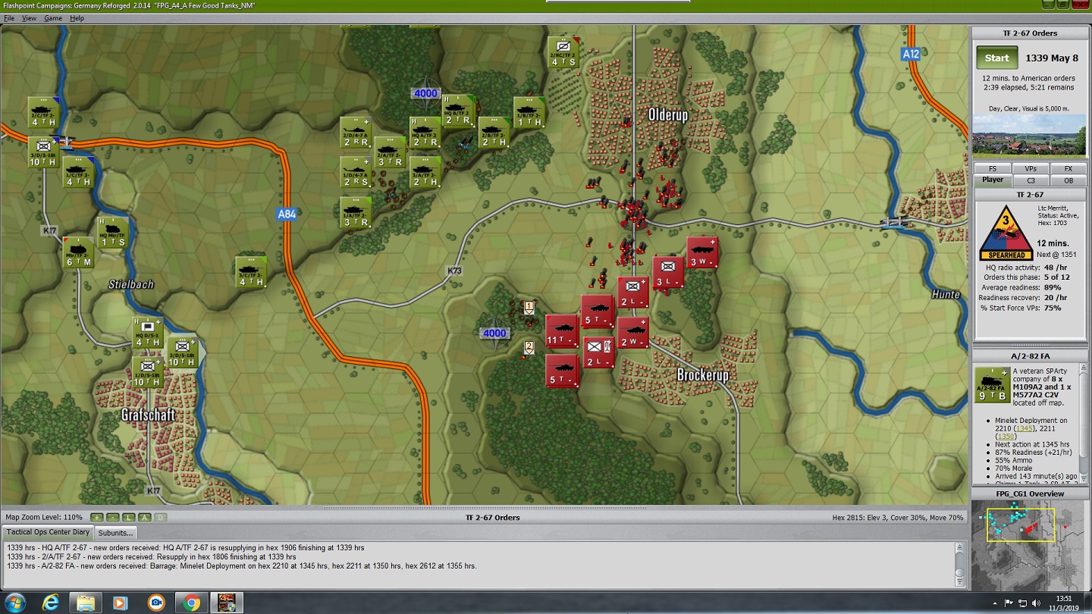Follow the 1345 link in unit details
This screenshot has width=1092, height=614.
(1025, 428)
